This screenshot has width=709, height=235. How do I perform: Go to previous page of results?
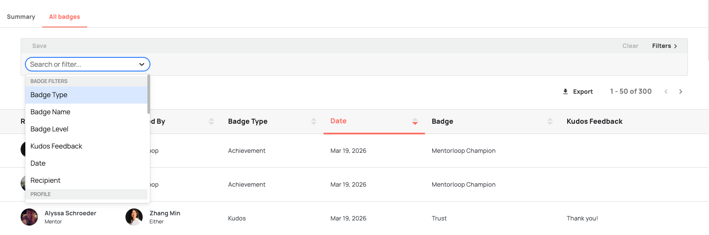click(666, 92)
